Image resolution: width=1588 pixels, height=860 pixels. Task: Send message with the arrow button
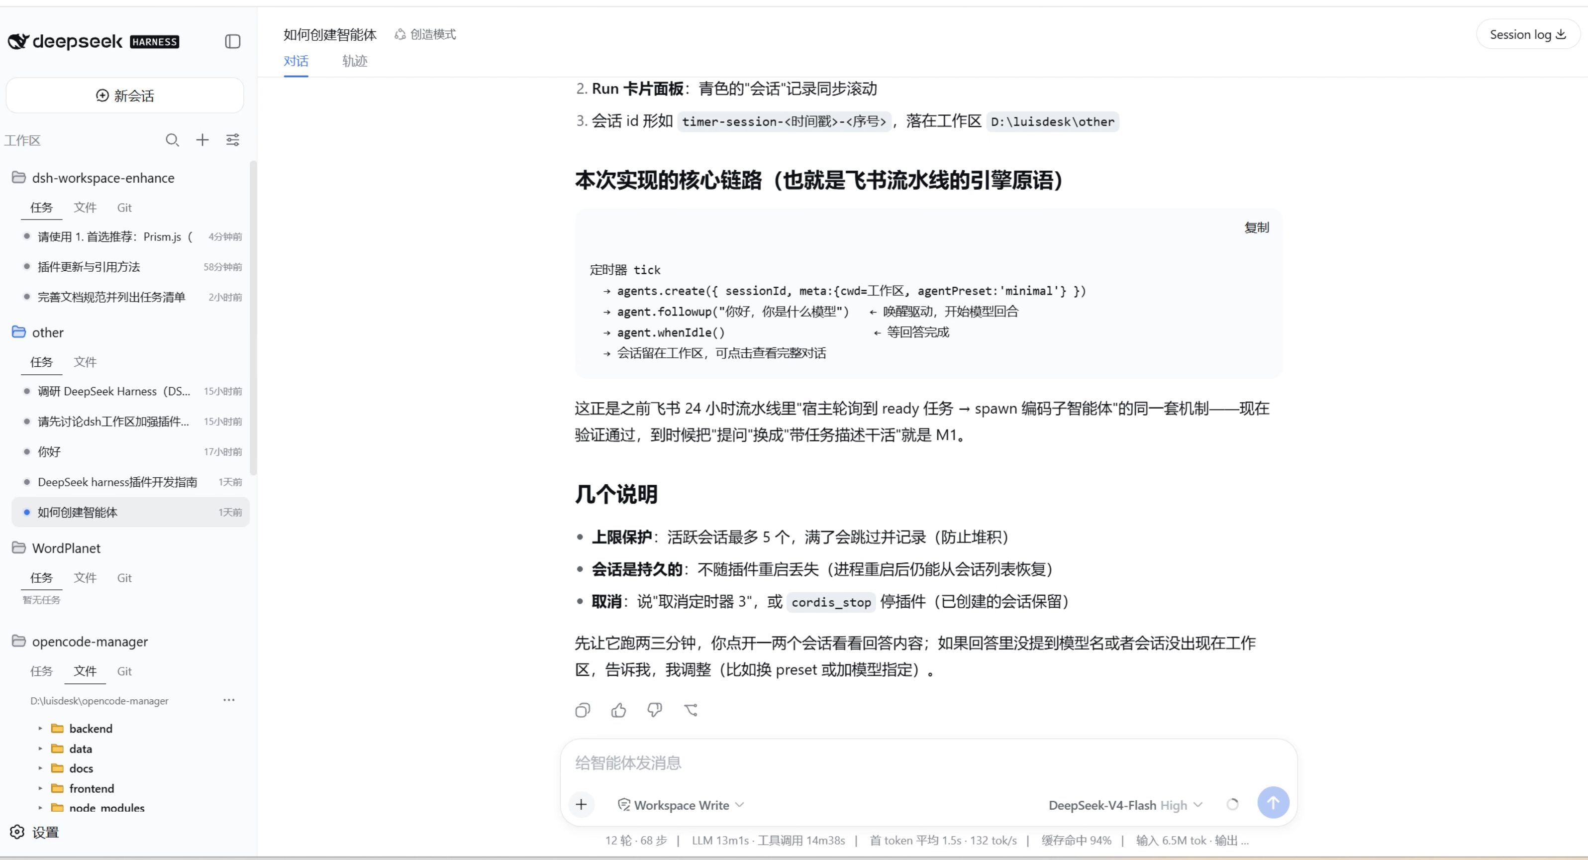1273,803
